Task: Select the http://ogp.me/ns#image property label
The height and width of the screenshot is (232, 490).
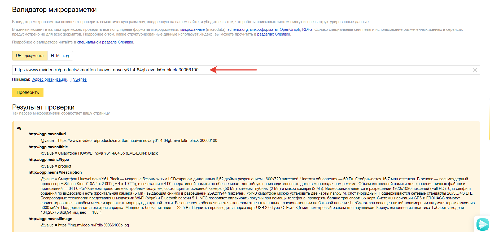Action: coord(50,219)
